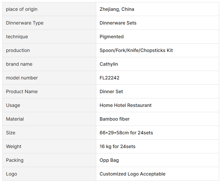Select the 'Cathylin' brand value
222x184 pixels.
109,64
